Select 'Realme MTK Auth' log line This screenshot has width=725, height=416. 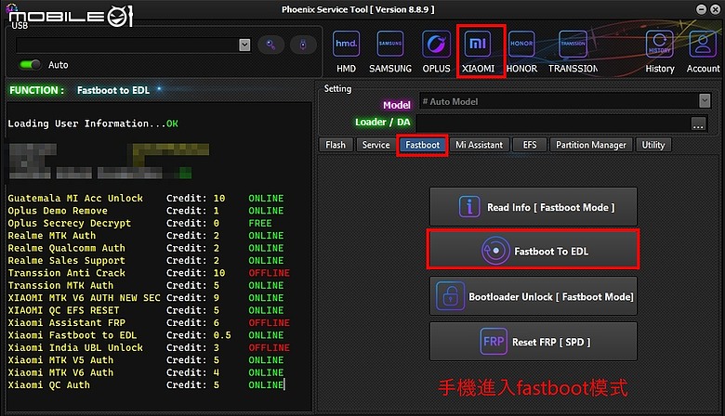146,236
